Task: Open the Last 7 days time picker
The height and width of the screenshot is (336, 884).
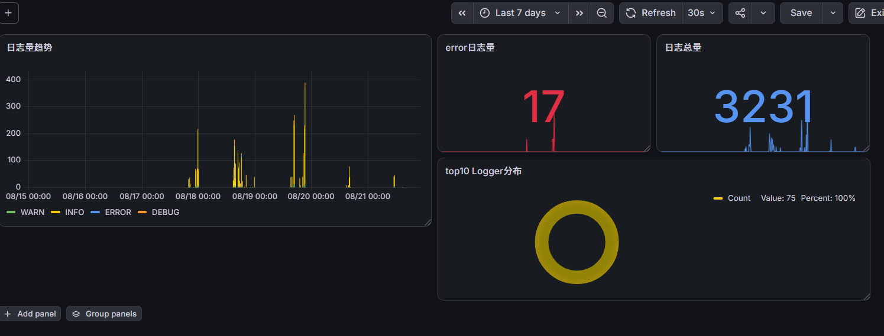Action: pyautogui.click(x=521, y=13)
